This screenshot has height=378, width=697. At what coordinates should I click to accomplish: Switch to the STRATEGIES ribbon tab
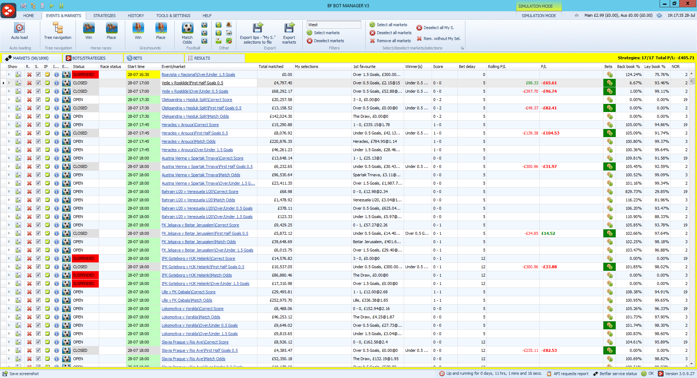pyautogui.click(x=105, y=16)
